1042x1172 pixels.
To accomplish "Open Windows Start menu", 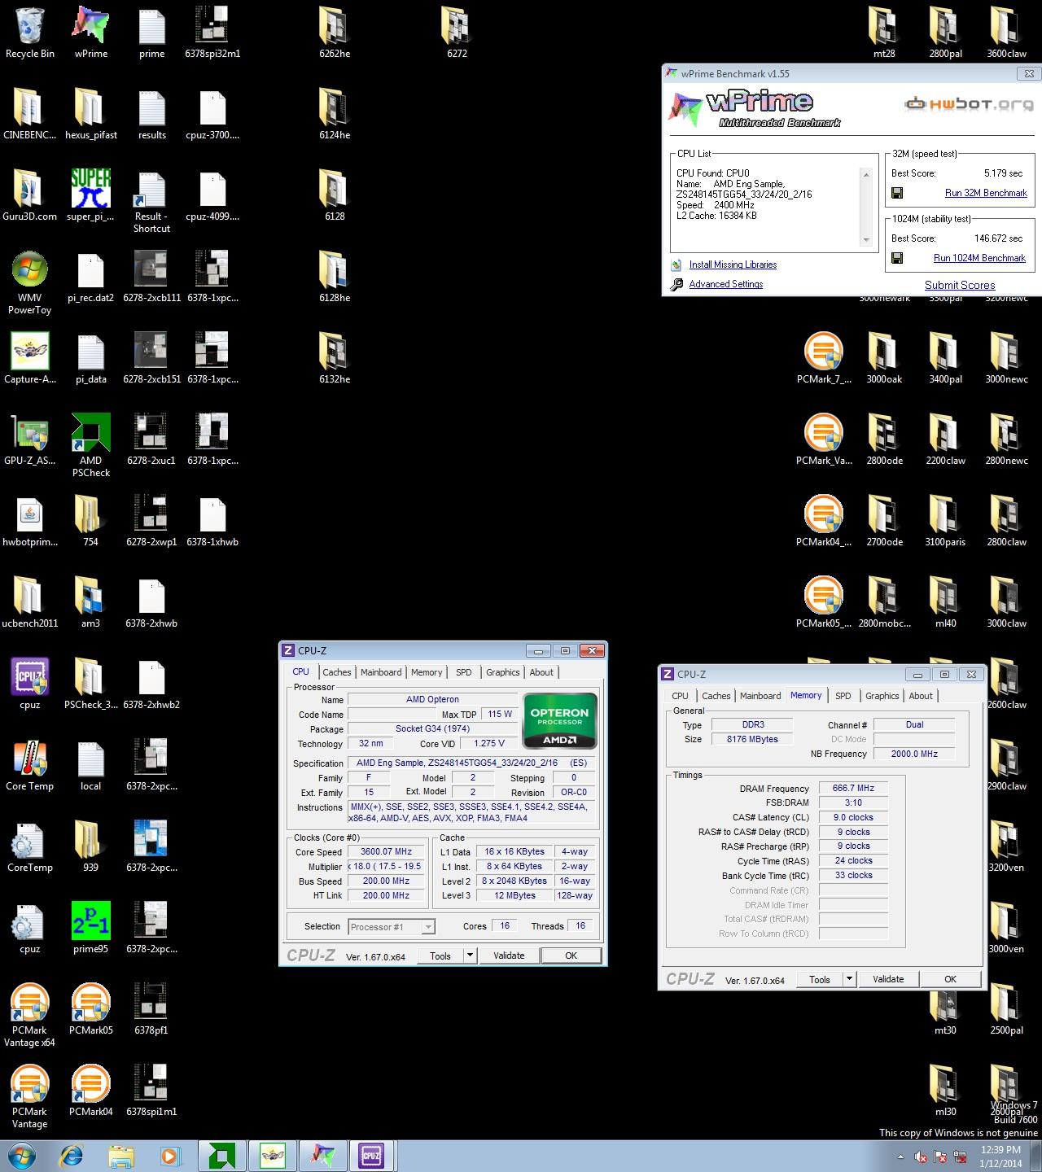I will (x=22, y=1156).
